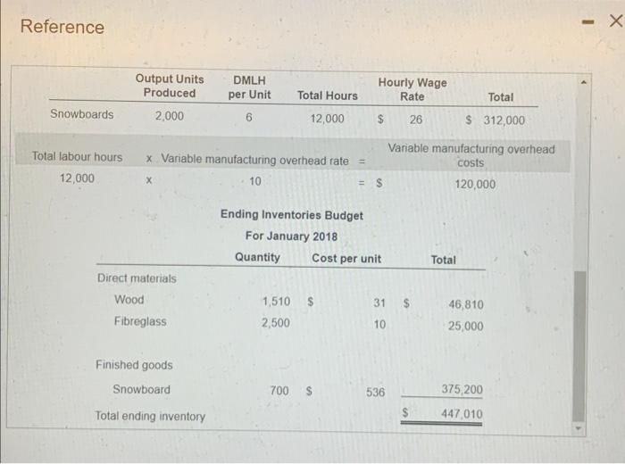Screen dimensions: 625x464
Task: Minimize the Reference dialog
Action: (587, 22)
